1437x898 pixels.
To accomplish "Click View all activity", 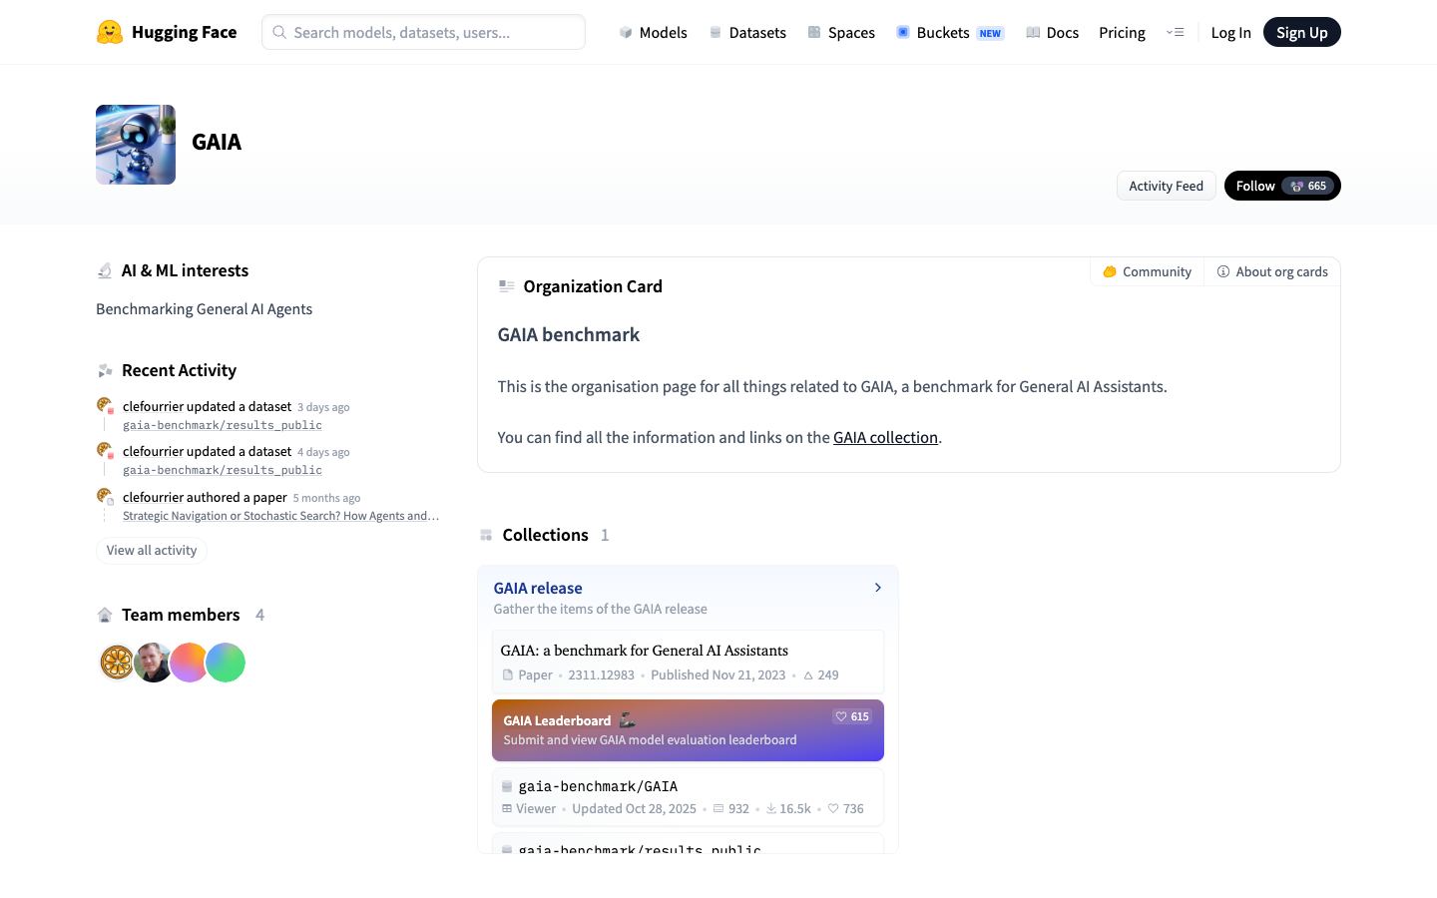I will coord(152,550).
